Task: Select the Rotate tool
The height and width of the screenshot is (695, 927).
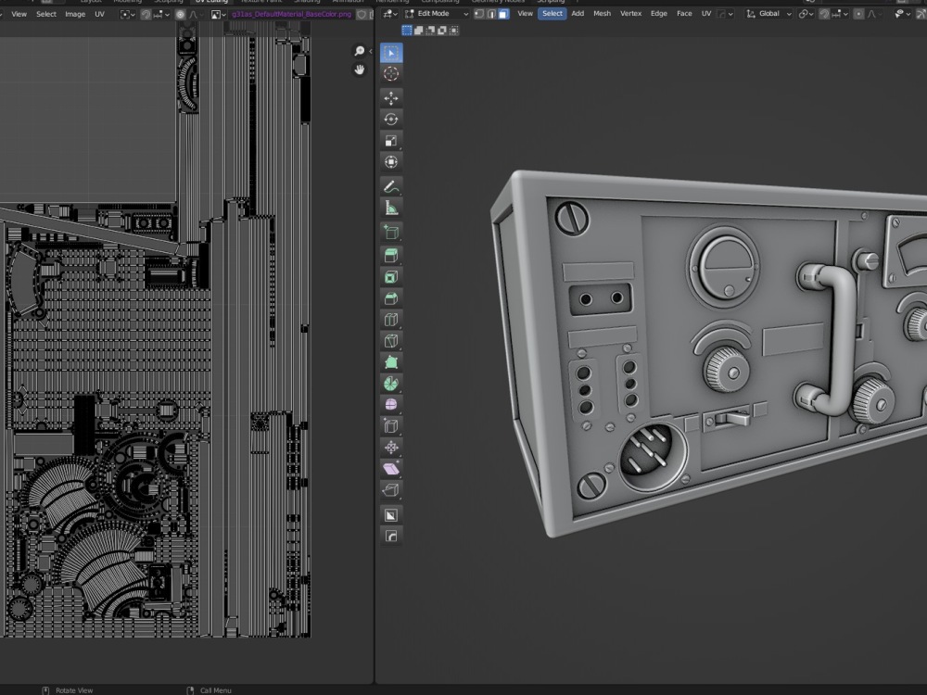Action: [x=390, y=118]
